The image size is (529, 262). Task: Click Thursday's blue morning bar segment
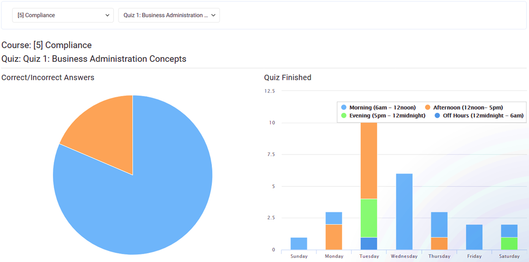439,224
